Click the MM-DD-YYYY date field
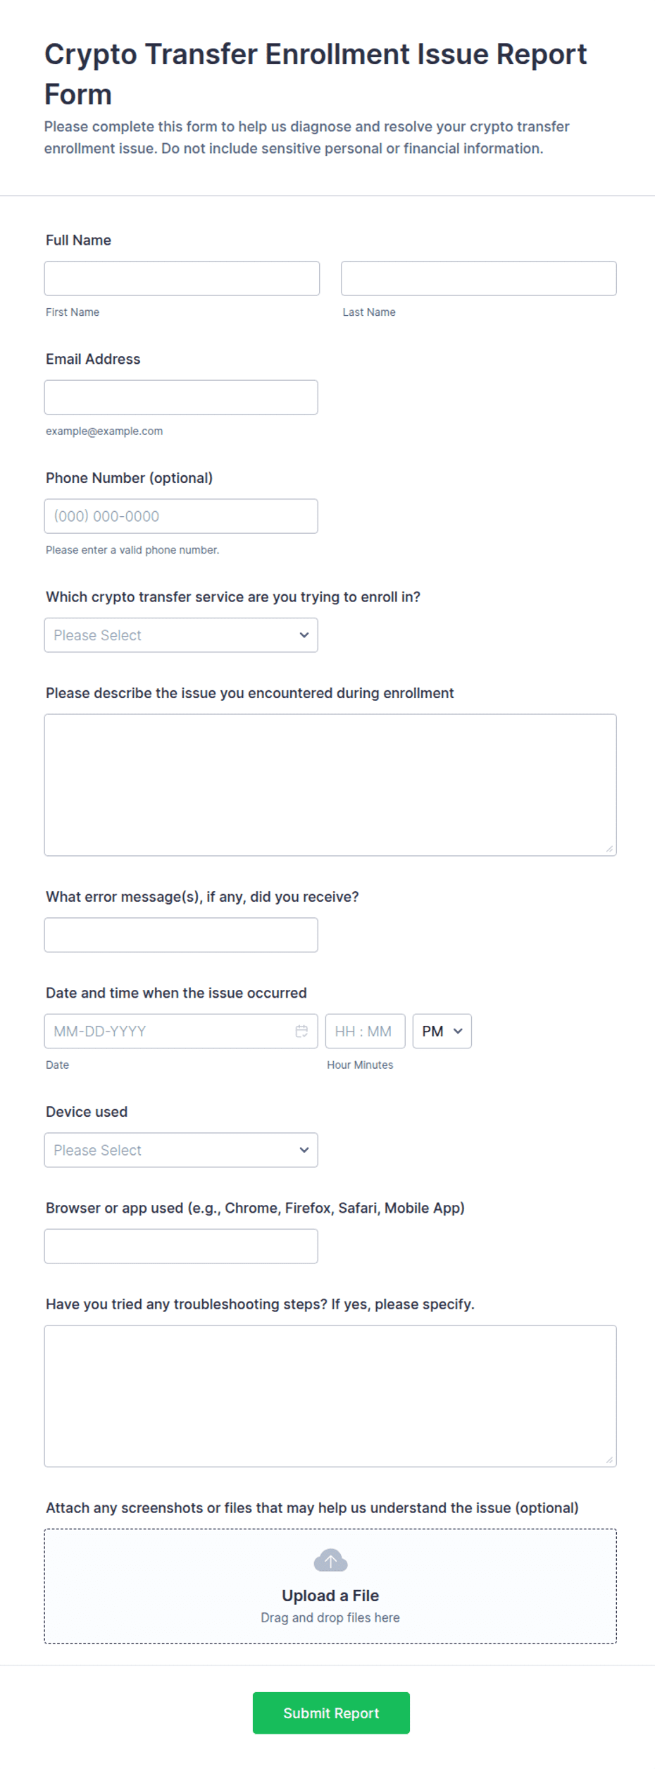This screenshot has width=655, height=1769. [181, 1031]
